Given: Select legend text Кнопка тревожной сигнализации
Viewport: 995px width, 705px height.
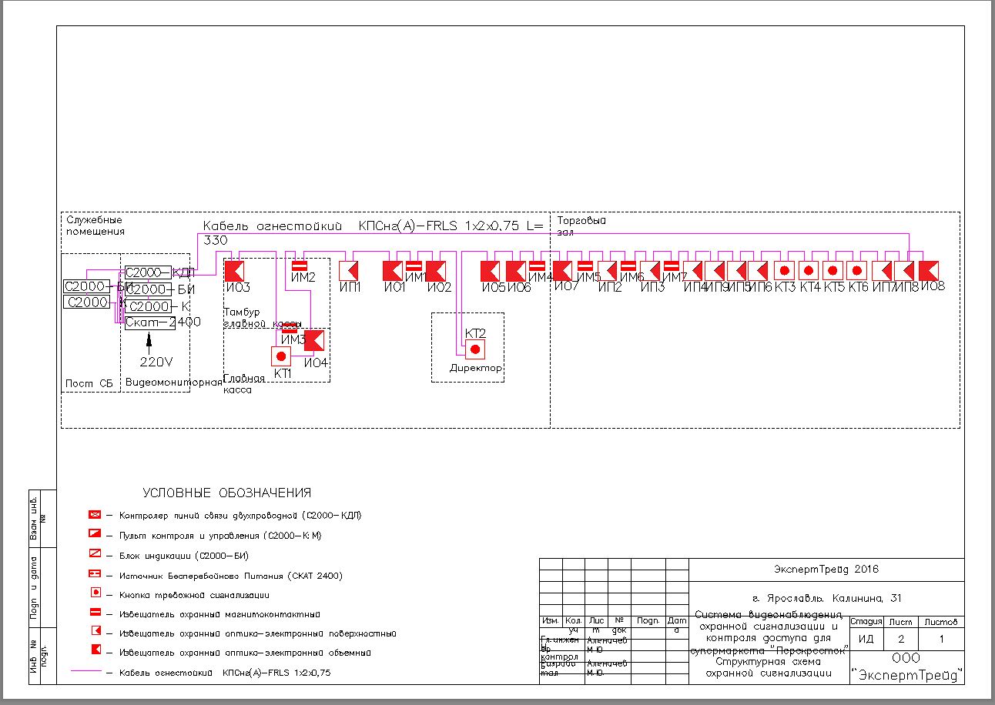Looking at the screenshot, I should [x=194, y=595].
